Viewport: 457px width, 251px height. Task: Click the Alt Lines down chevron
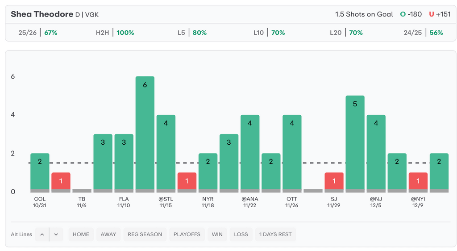coord(56,234)
